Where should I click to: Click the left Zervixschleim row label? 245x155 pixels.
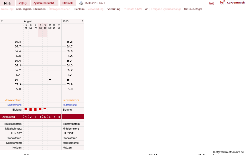click(x=13, y=100)
